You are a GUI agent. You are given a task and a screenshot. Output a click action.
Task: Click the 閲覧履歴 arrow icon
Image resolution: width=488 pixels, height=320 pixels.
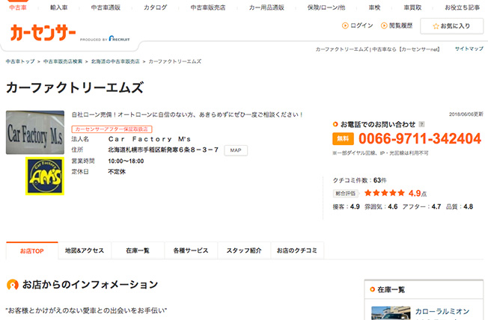384,25
